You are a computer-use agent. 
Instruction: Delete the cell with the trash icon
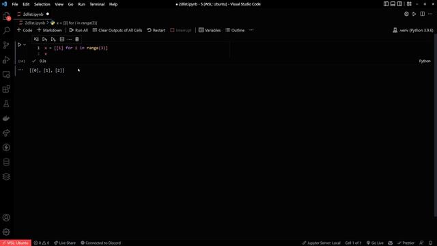click(77, 40)
